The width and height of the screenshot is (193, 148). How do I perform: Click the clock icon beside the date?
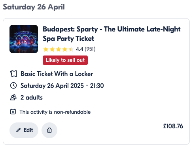(x=13, y=85)
